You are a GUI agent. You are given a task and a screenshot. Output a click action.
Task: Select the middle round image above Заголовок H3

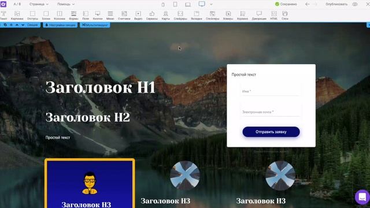pos(185,176)
